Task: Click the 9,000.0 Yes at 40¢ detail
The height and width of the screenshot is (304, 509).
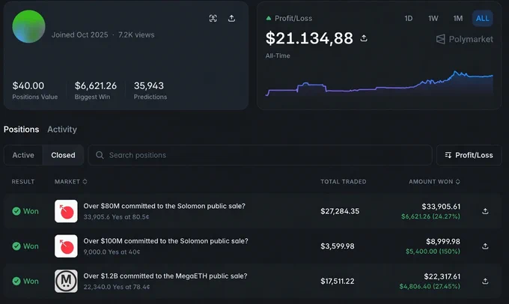Action: point(112,252)
